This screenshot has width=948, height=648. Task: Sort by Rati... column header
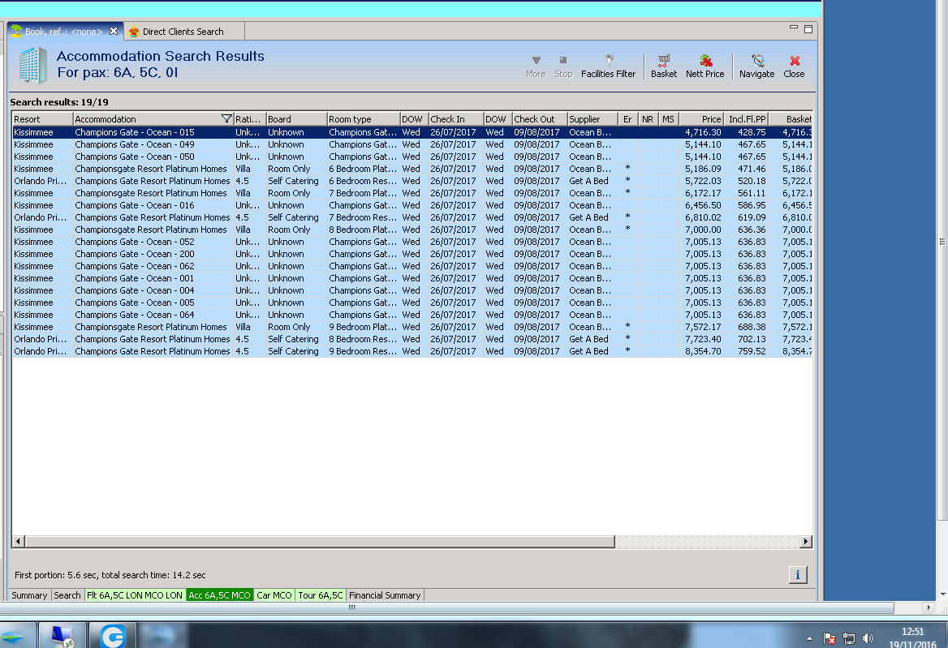[x=250, y=119]
